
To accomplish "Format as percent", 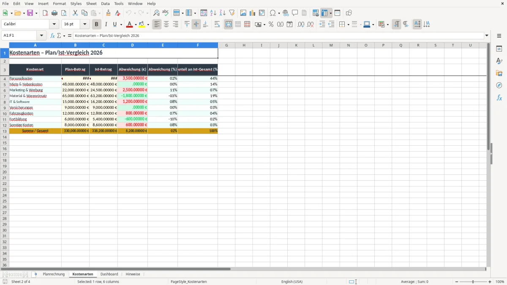I will pos(271,24).
